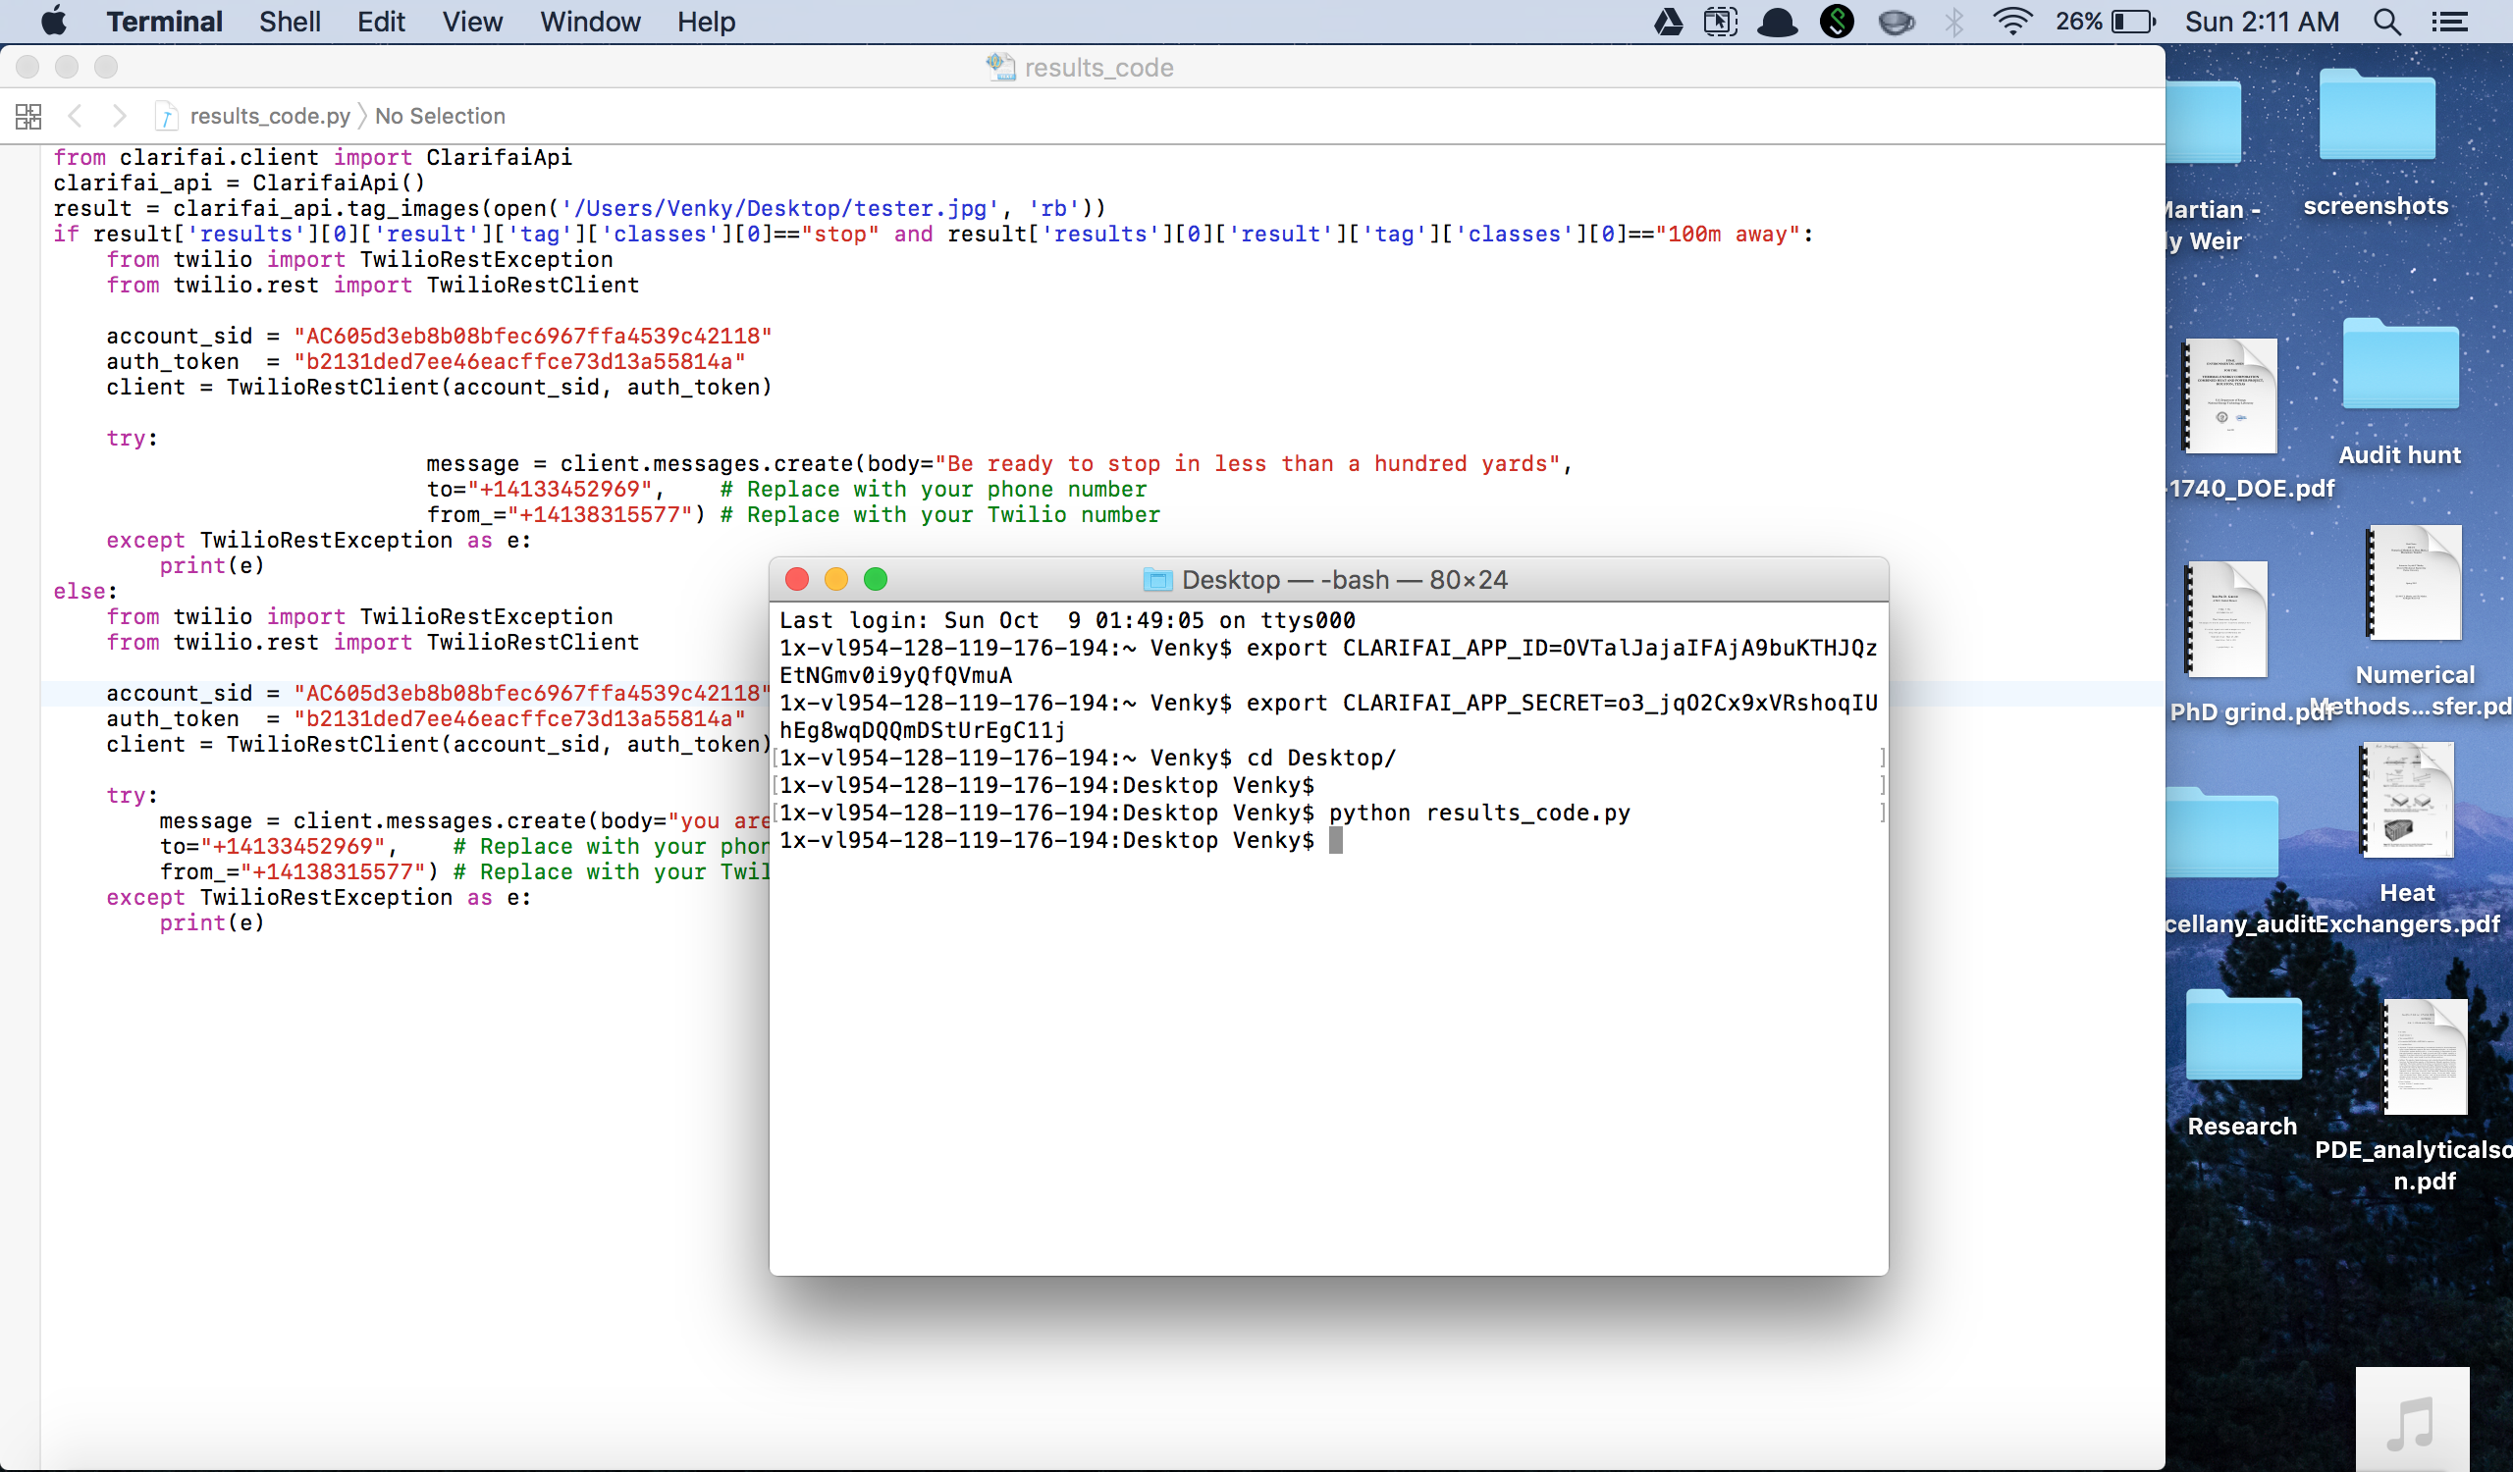
Task: Click the battery status indicator
Action: pos(2133,22)
